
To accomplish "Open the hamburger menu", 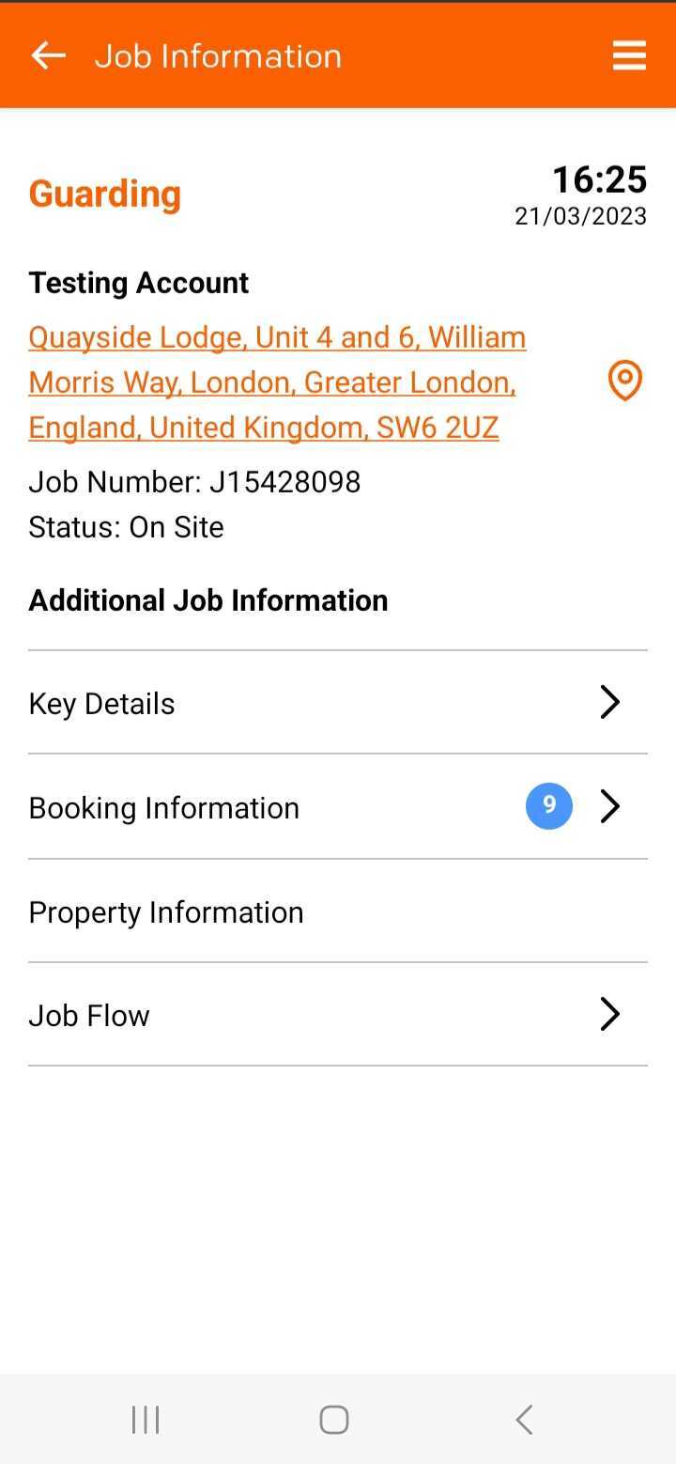I will tap(629, 55).
